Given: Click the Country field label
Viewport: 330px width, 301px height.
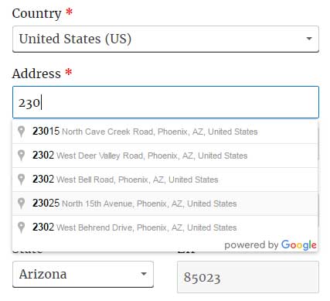Looking at the screenshot, I should 36,13.
